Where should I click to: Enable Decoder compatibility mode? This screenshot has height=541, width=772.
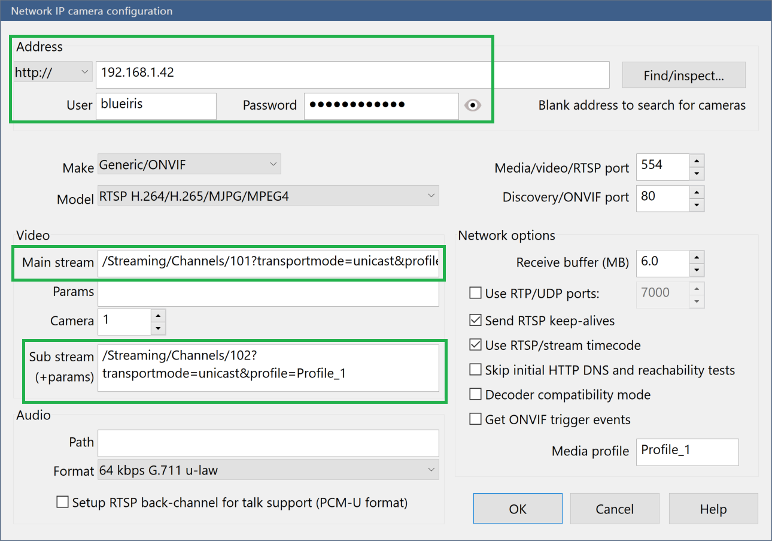pyautogui.click(x=475, y=394)
